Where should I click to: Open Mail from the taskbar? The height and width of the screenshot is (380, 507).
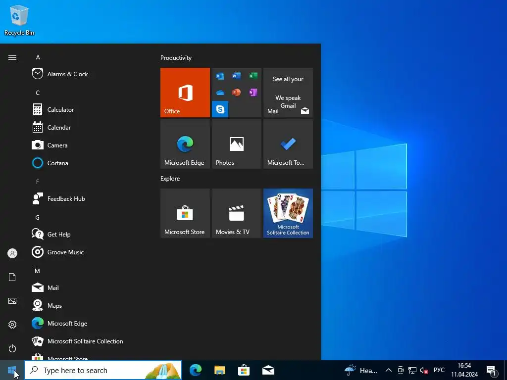point(268,370)
